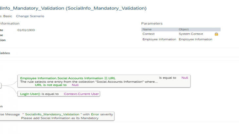Select the Employee Information parameter name
The height and width of the screenshot is (134, 239).
(x=159, y=39)
